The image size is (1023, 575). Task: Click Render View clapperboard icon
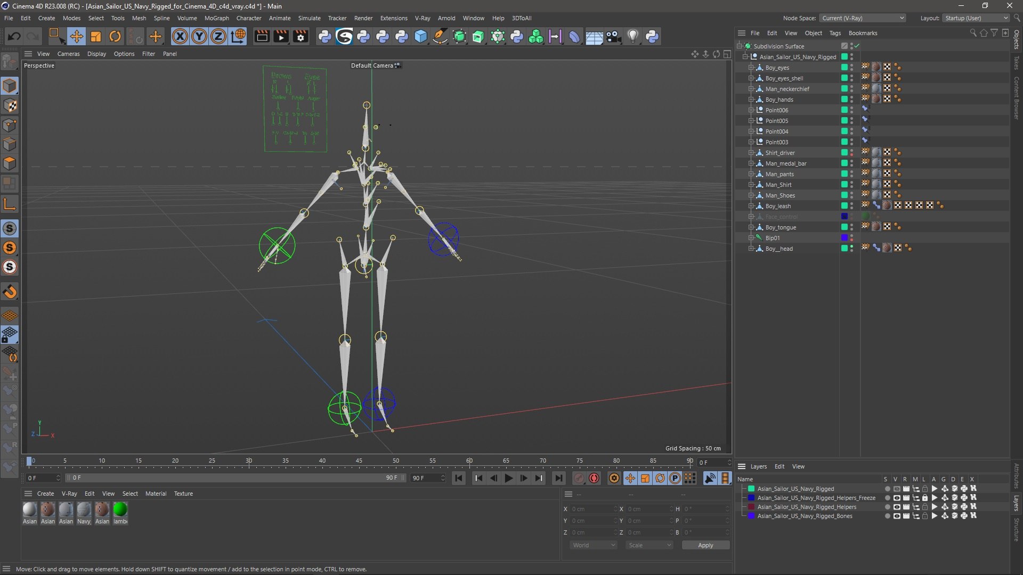(262, 36)
